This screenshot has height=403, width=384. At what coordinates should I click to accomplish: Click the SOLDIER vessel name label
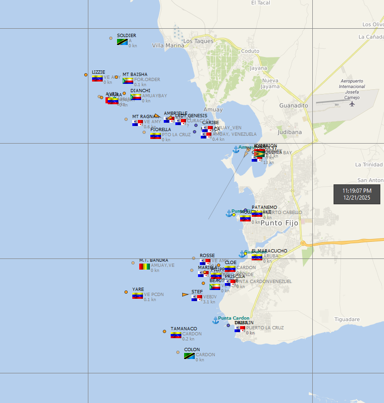click(127, 36)
